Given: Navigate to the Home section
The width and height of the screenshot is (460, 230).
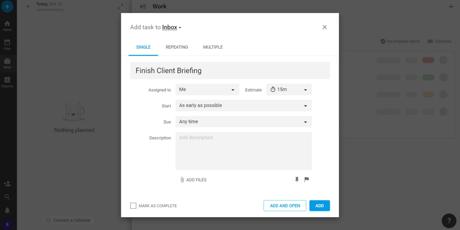Looking at the screenshot, I should 7,26.
